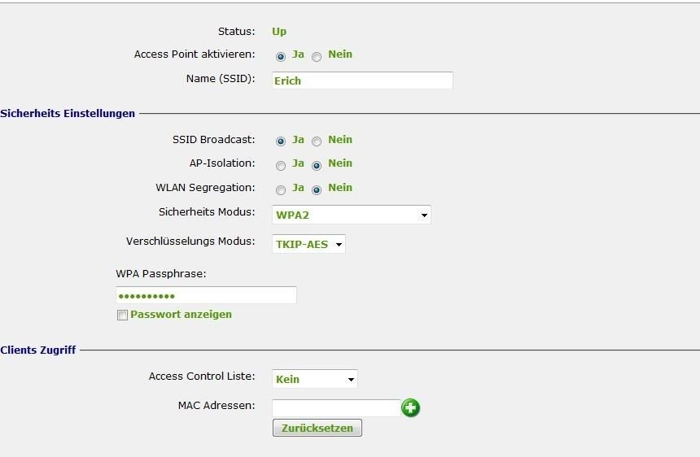The image size is (700, 457).
Task: Click the Access Point aktivieren label
Action: click(195, 54)
